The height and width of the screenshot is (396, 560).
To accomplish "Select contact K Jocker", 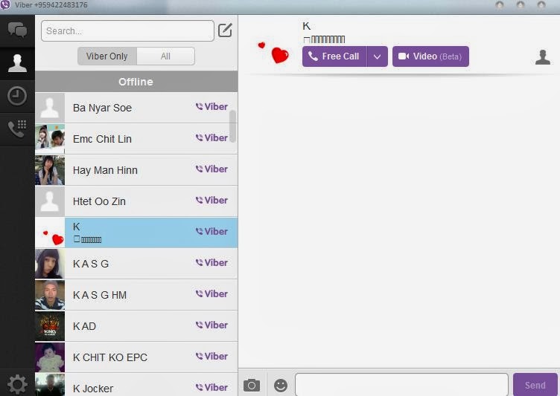I will 136,385.
